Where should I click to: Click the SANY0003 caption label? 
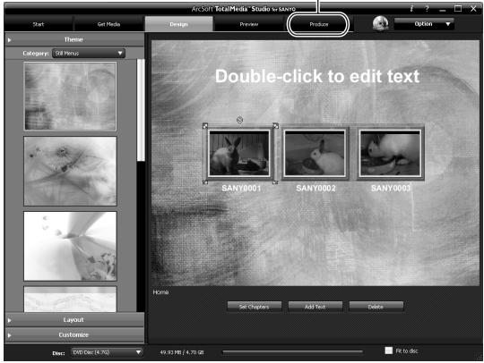[x=391, y=188]
